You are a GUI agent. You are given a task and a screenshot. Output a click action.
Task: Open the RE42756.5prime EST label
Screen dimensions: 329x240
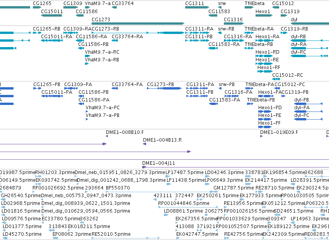pyautogui.click(x=244, y=234)
